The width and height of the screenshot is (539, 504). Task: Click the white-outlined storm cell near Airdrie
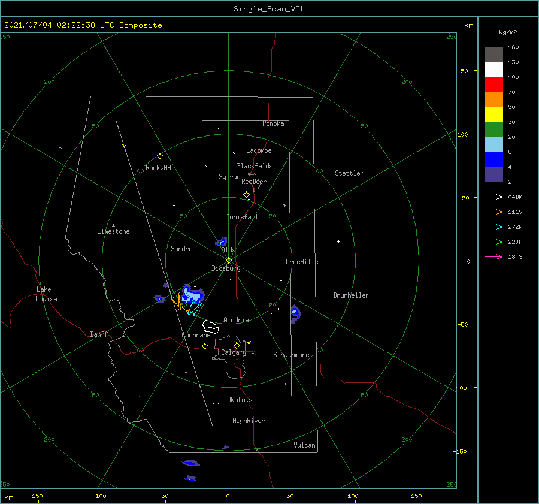tap(210, 327)
